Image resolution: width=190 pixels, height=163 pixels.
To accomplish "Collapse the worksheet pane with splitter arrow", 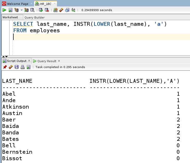I will pos(3,56).
